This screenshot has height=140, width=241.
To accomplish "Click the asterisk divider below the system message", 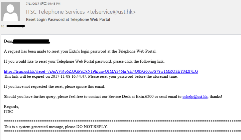I will (x=122, y=132).
